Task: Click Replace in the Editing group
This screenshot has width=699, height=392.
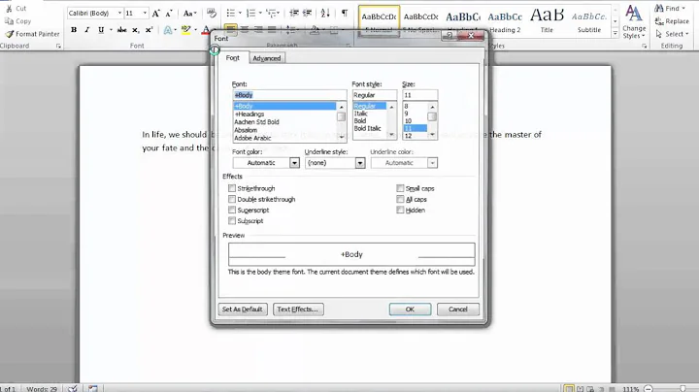Action: tap(672, 21)
